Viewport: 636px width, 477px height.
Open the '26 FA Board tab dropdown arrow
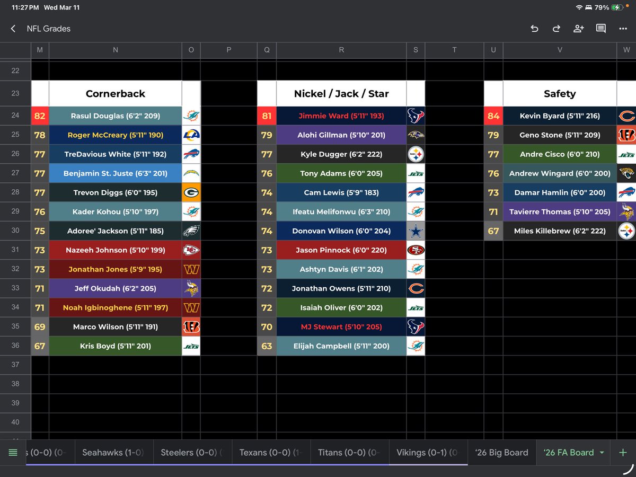coord(602,453)
